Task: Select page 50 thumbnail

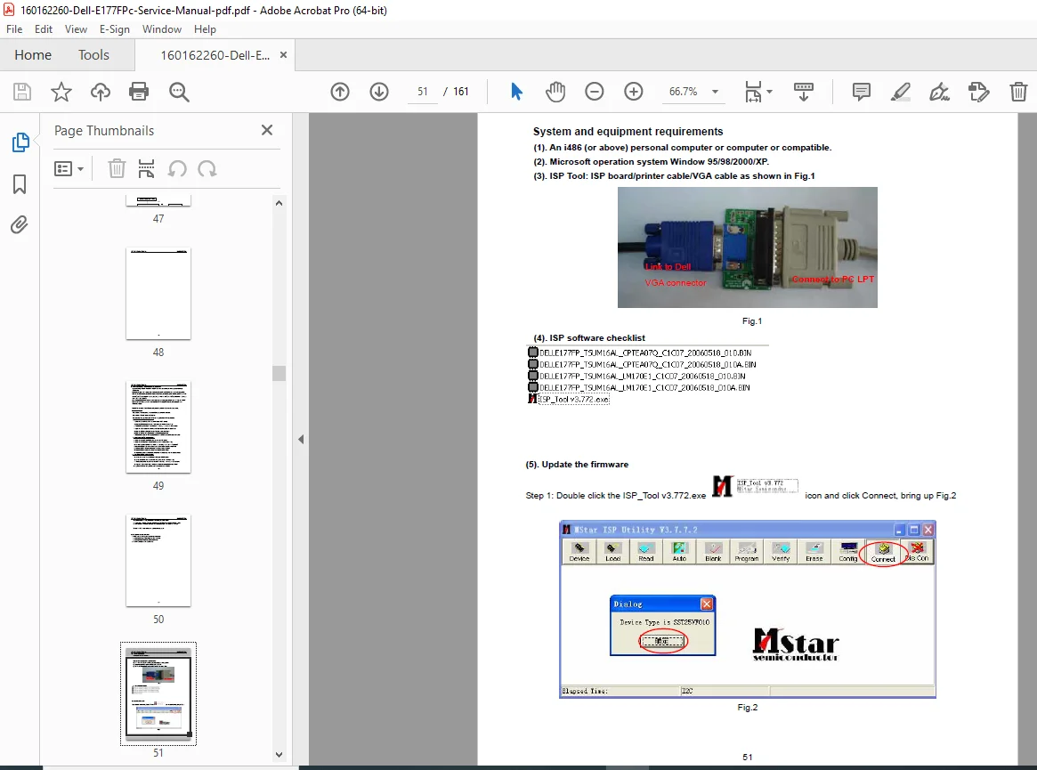Action: [x=158, y=560]
